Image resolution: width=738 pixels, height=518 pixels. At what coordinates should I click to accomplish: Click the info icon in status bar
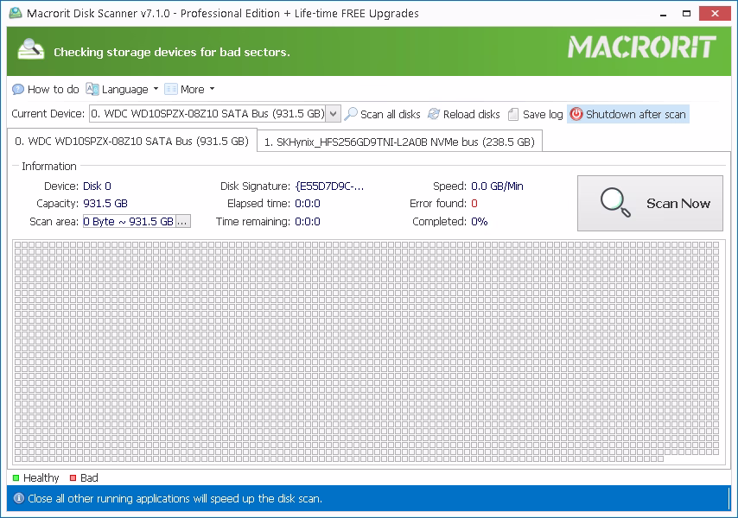pos(18,498)
